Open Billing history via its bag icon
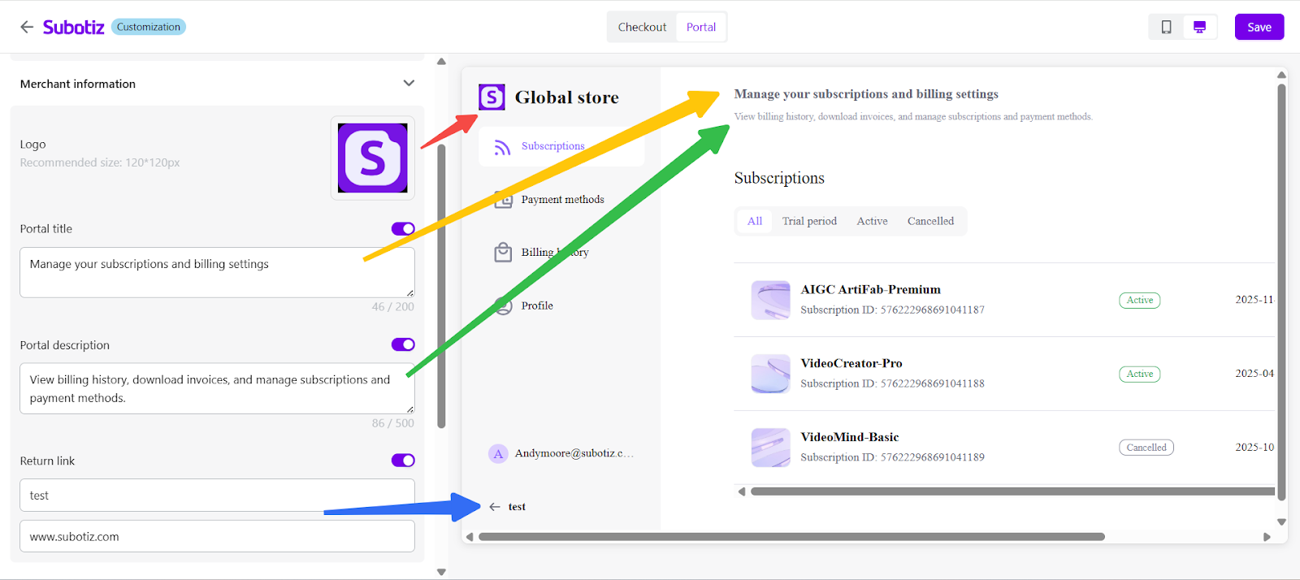The height and width of the screenshot is (580, 1300). [x=503, y=253]
